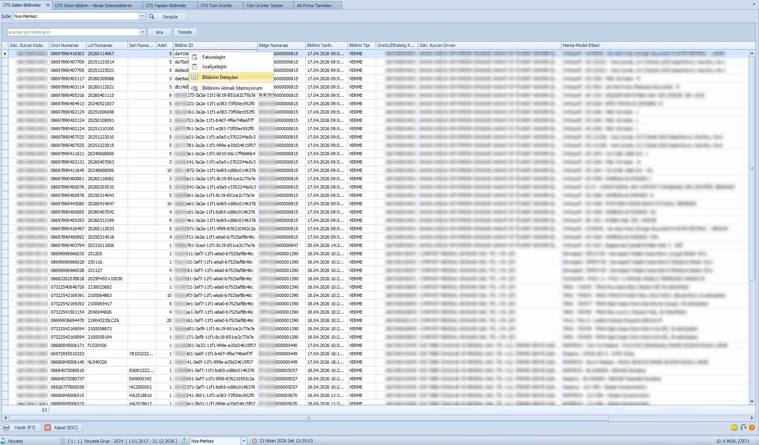Expand the Şube dropdown at top
The image size is (759, 445).
click(x=142, y=17)
